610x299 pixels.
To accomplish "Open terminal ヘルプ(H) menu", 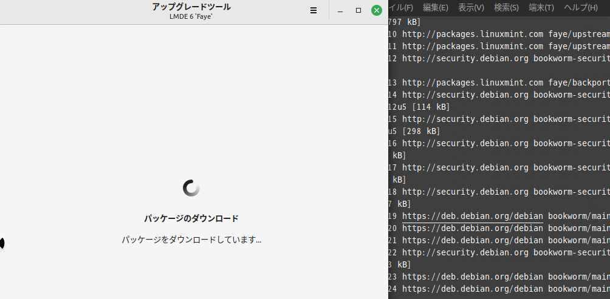I will click(580, 8).
